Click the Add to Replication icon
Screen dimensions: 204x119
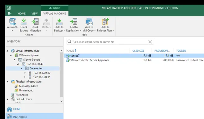click(74, 22)
